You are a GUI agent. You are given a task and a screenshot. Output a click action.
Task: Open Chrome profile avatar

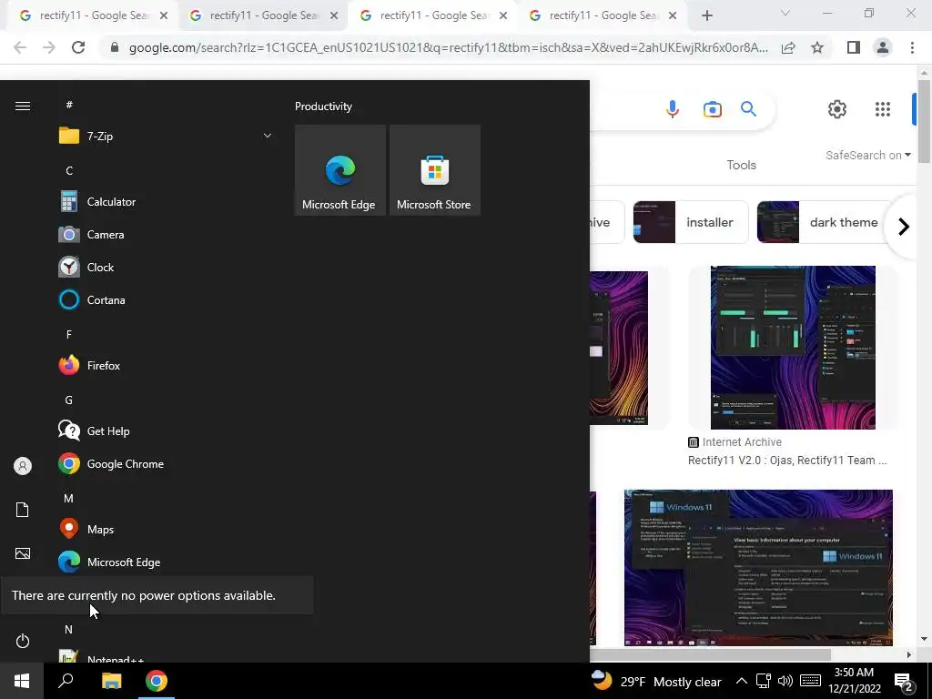[883, 47]
